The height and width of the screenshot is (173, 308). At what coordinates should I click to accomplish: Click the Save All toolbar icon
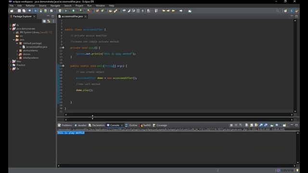tap(24, 11)
